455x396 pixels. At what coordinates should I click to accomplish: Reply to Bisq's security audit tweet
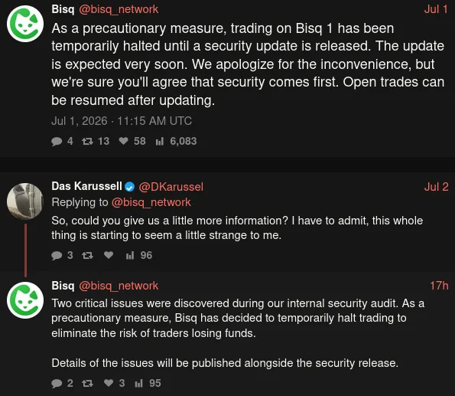point(57,384)
